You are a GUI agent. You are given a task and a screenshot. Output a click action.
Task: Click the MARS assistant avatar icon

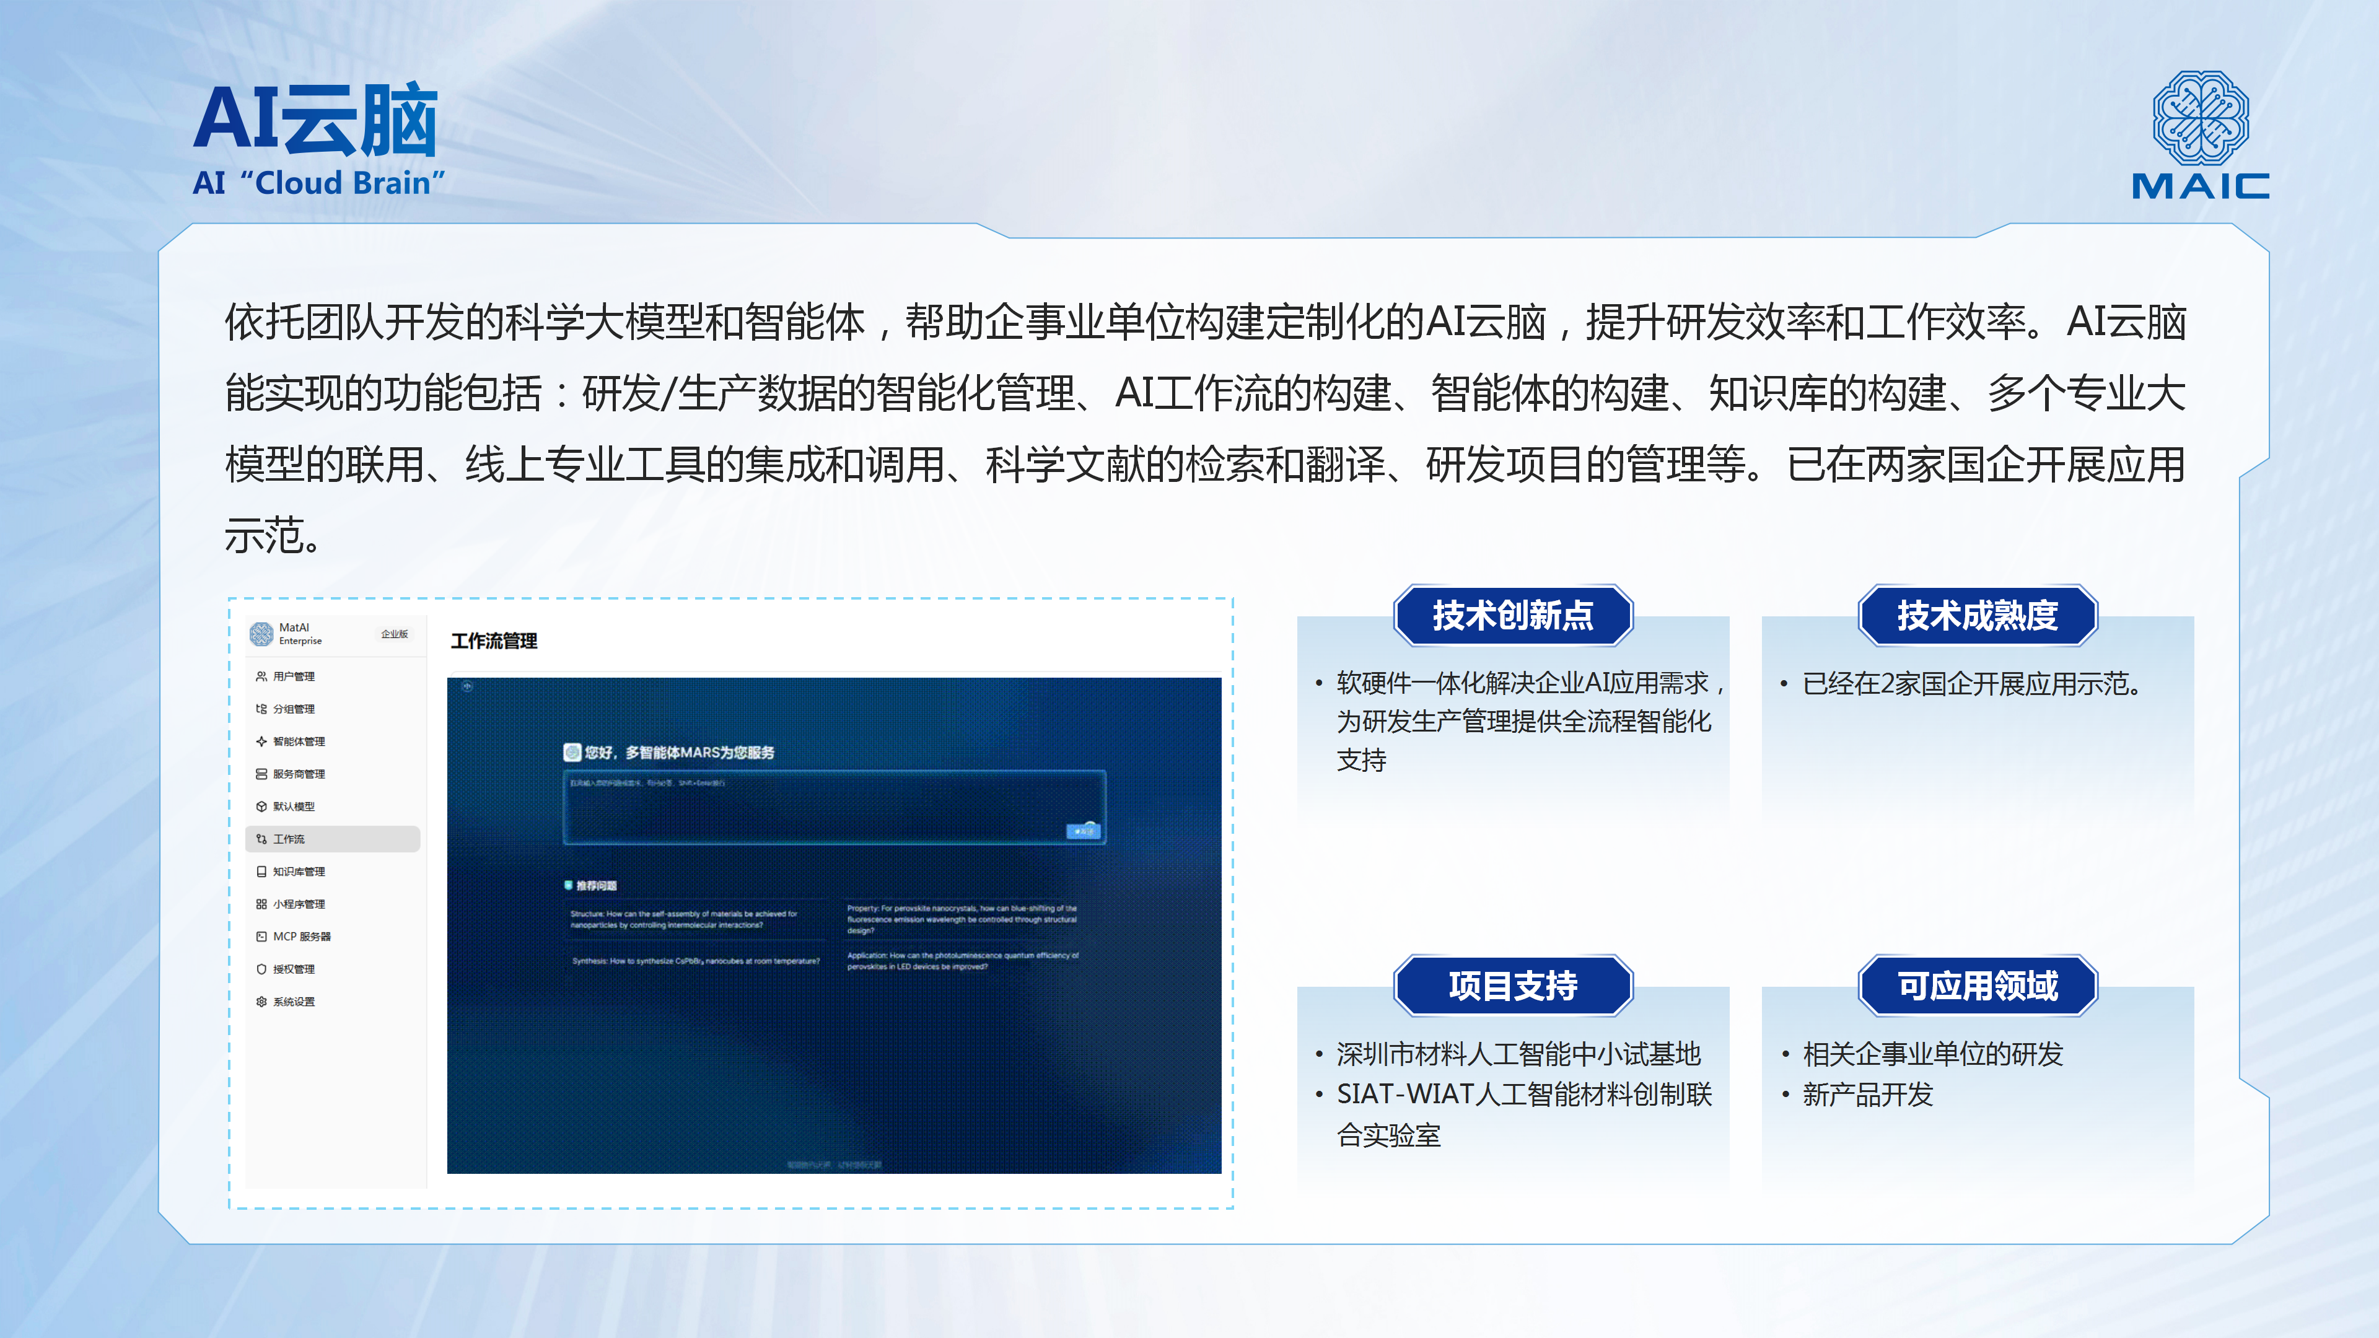pos(572,753)
